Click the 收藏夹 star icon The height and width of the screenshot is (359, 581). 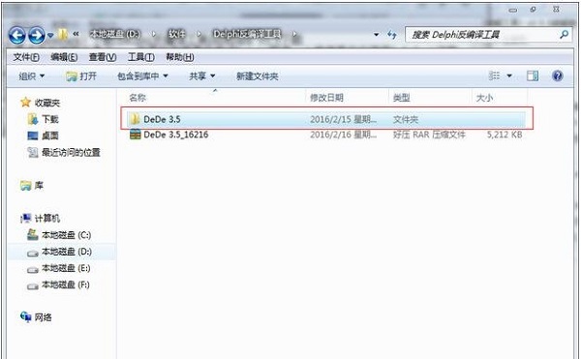(x=25, y=103)
